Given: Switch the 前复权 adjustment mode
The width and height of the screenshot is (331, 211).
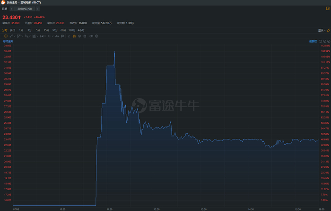Looking at the screenshot, I should click(x=313, y=41).
